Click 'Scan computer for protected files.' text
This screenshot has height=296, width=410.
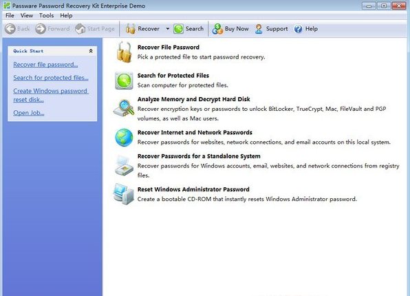pos(183,85)
